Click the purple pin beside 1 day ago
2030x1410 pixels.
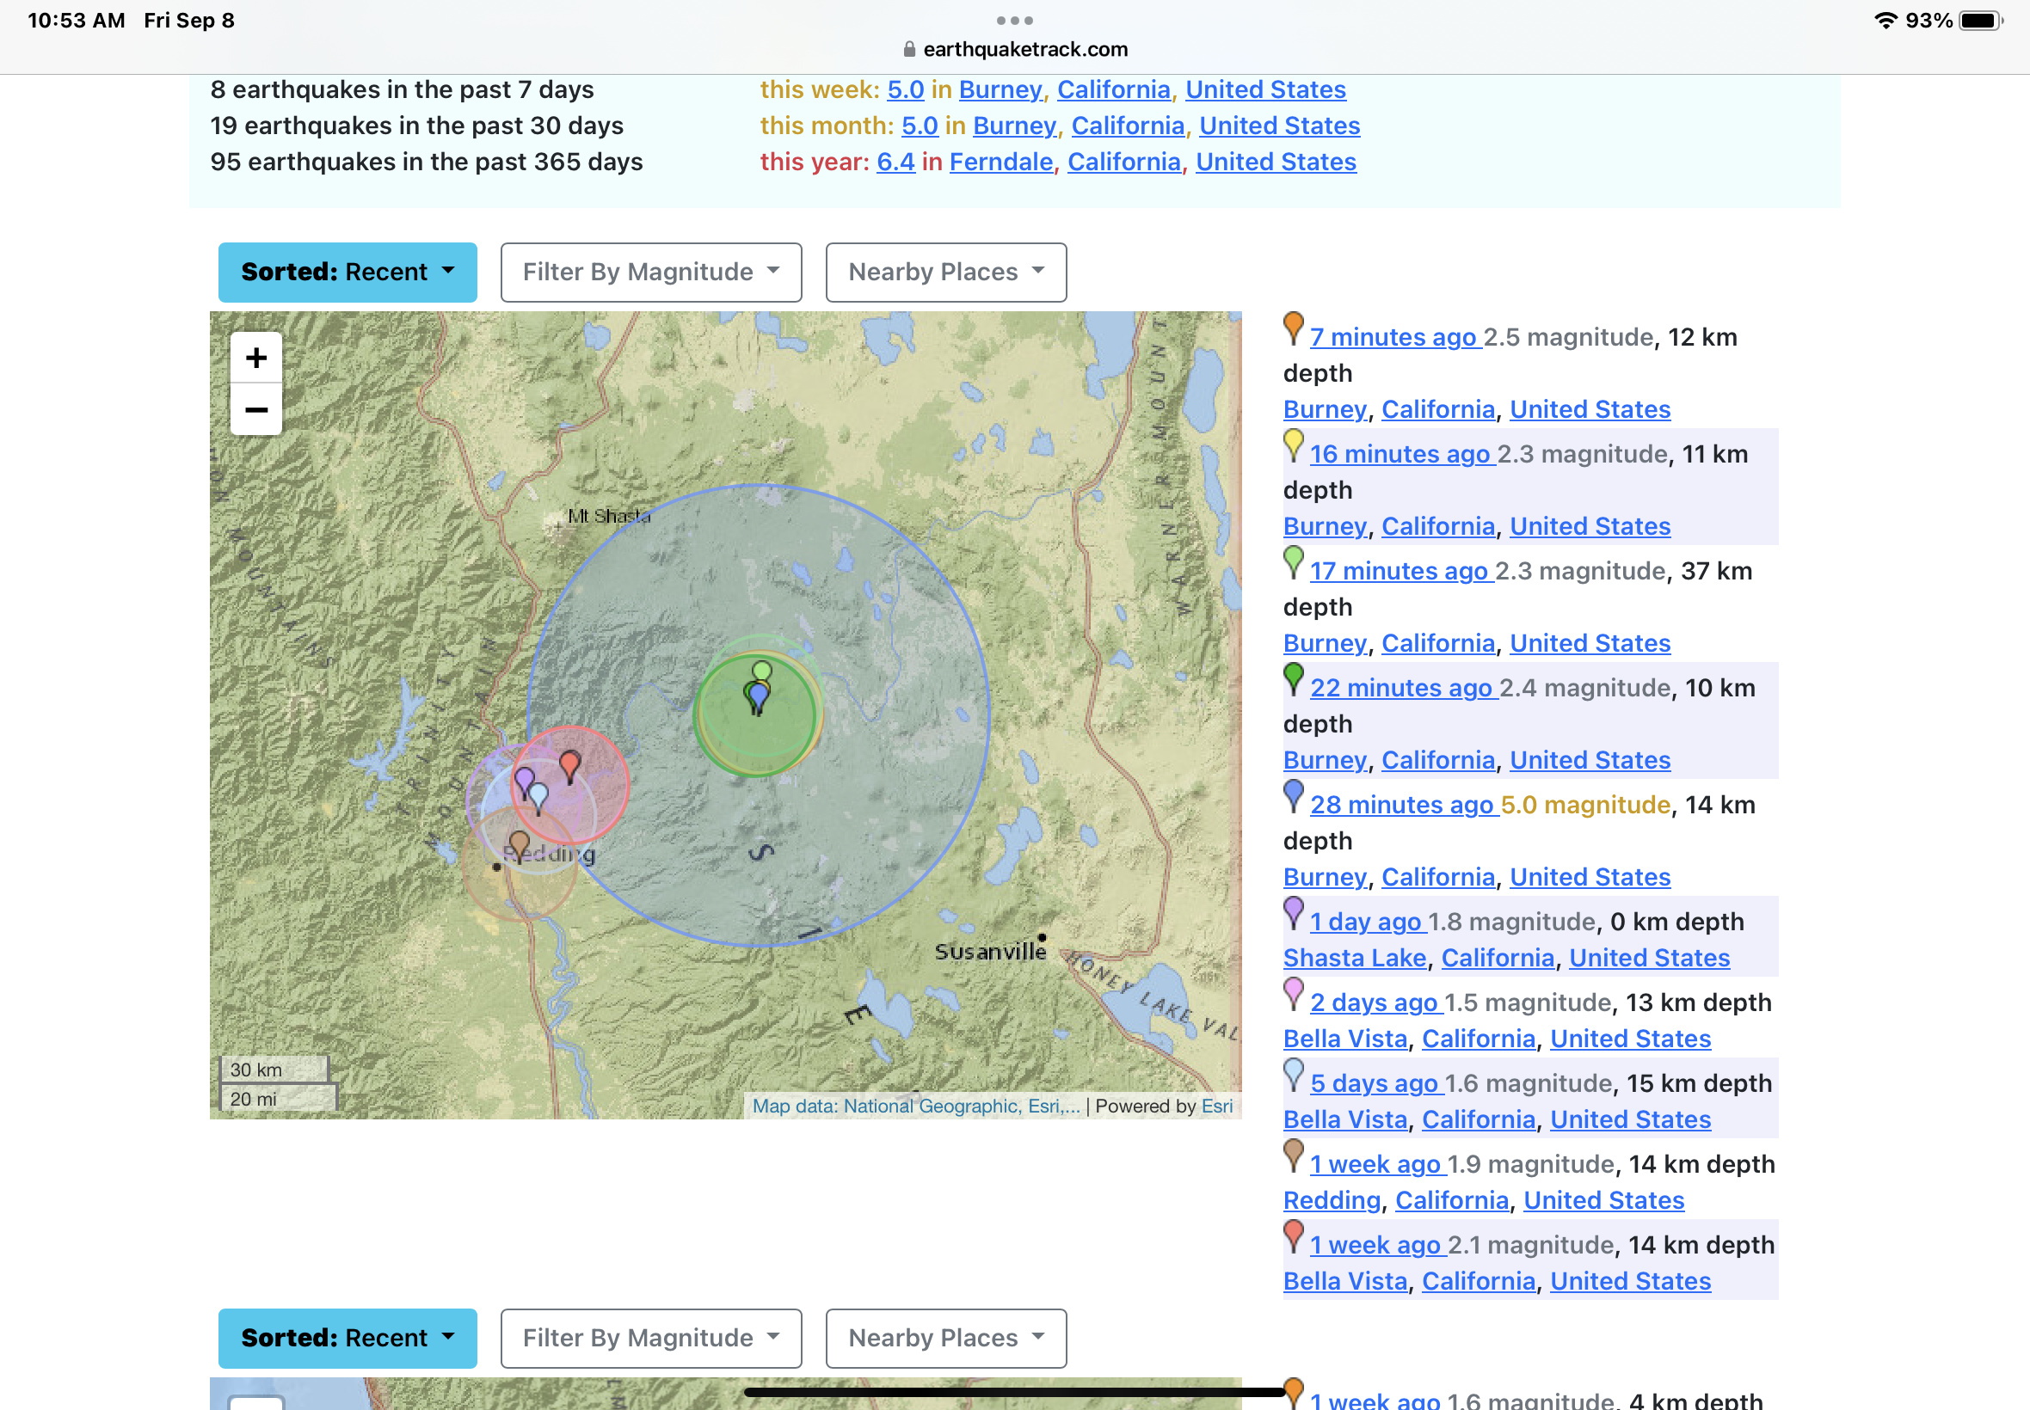click(x=1293, y=912)
